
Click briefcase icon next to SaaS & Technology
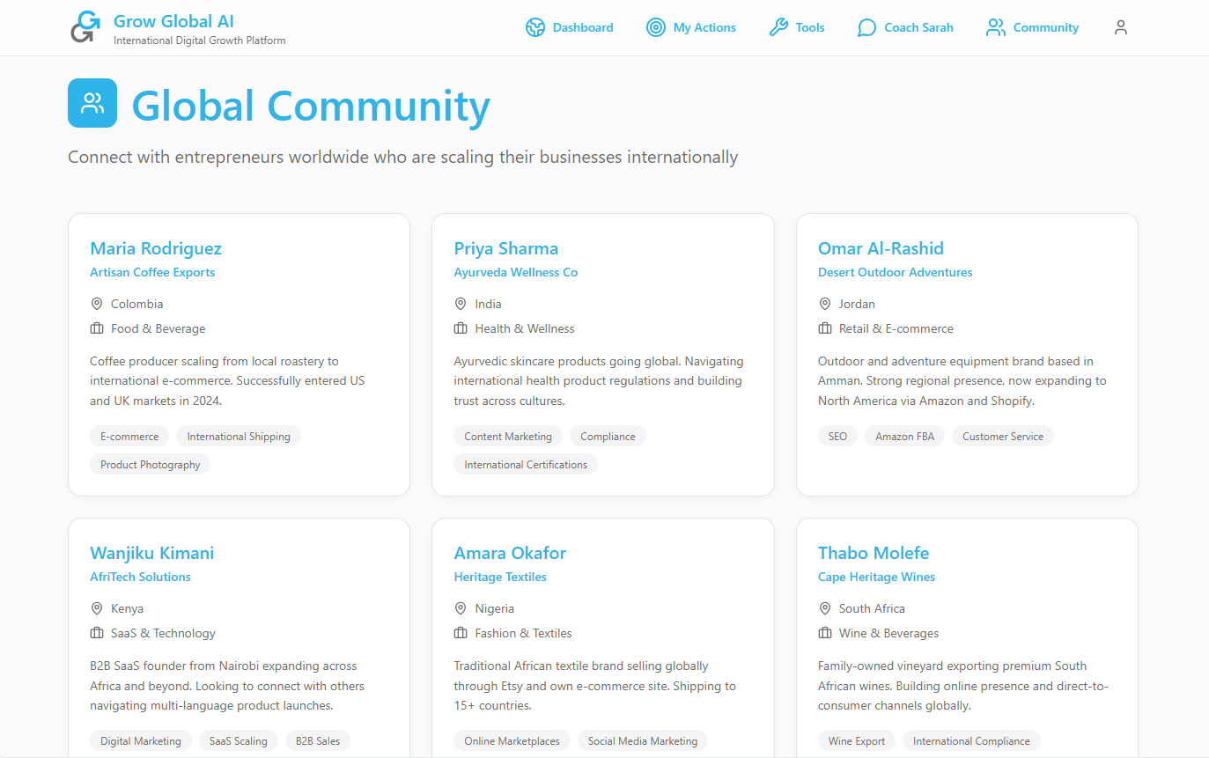pos(97,633)
